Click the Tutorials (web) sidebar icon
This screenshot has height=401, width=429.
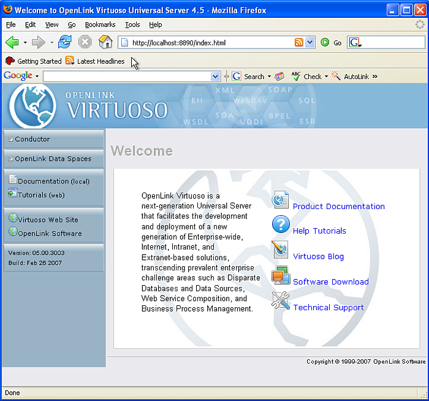[13, 193]
